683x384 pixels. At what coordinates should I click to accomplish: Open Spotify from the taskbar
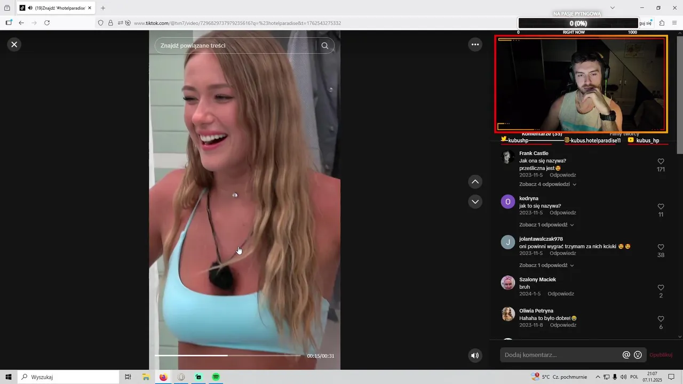[x=216, y=377]
